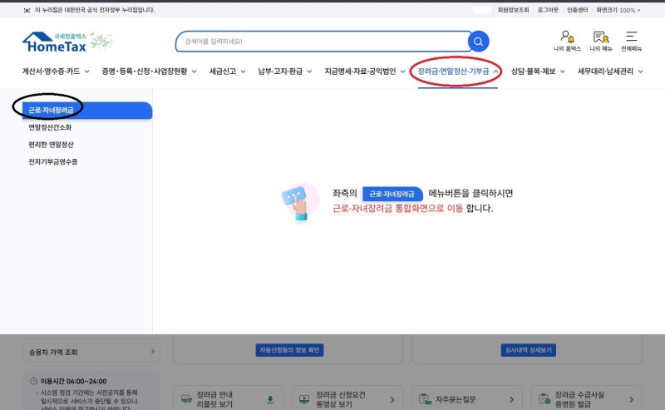Open 화면크기 100% dropdown
Screen dimensions: 665x410
pos(618,10)
